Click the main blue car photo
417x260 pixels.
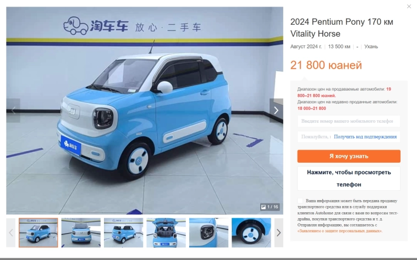145,110
